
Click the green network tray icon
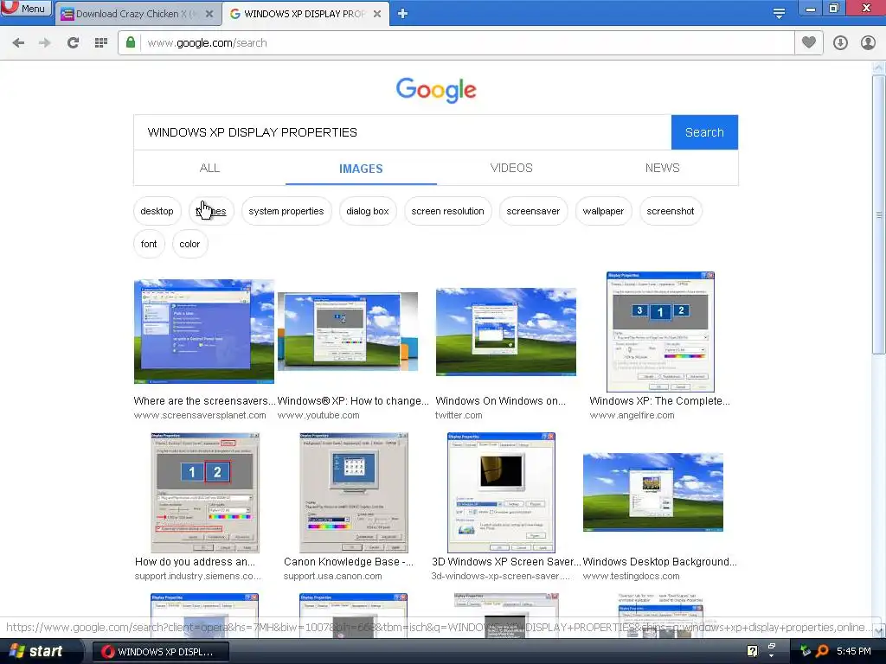click(x=806, y=651)
